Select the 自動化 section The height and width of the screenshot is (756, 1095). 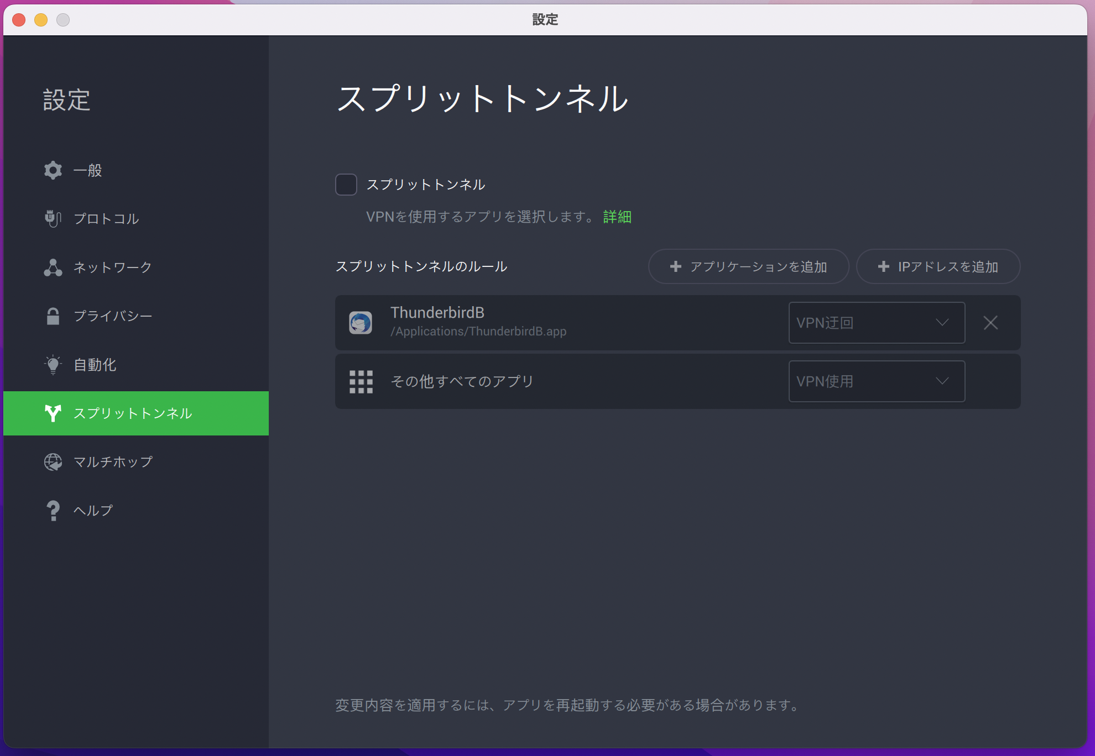tap(136, 365)
